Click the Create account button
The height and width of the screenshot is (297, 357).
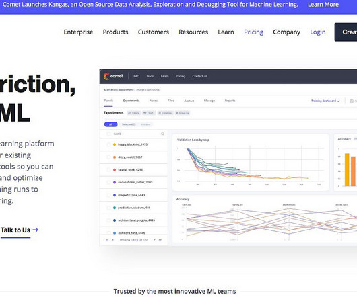point(346,32)
